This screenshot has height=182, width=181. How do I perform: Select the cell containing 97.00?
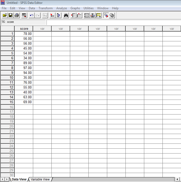(24, 68)
